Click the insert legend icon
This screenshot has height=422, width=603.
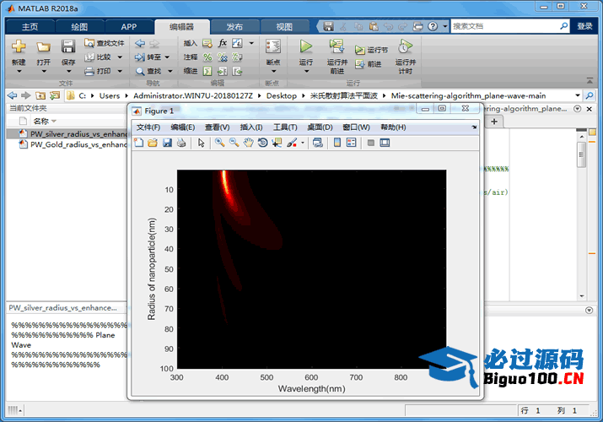[351, 143]
